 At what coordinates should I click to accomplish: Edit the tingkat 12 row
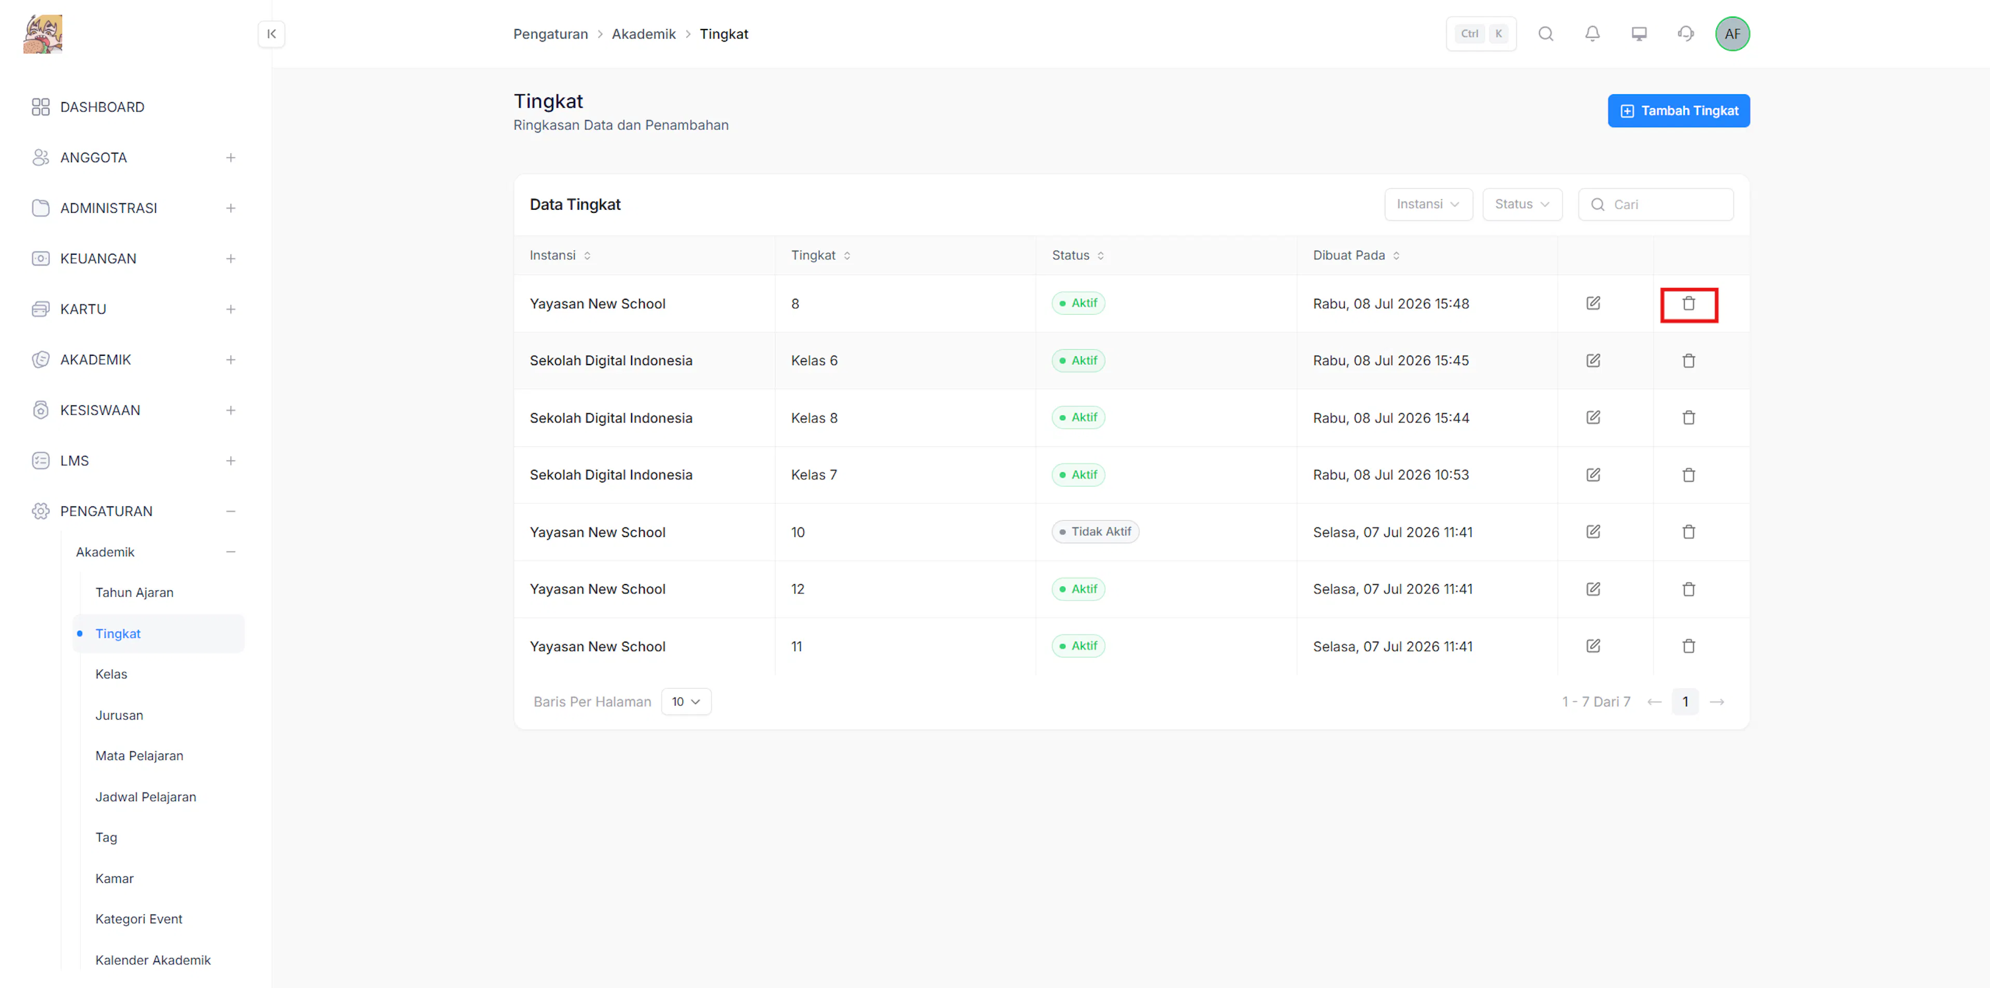click(1593, 589)
